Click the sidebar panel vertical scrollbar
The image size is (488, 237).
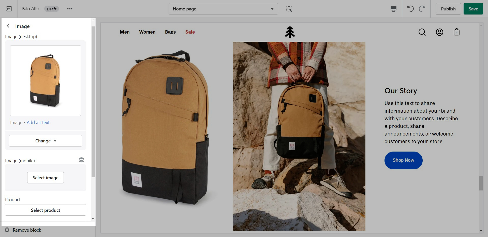tap(93, 102)
